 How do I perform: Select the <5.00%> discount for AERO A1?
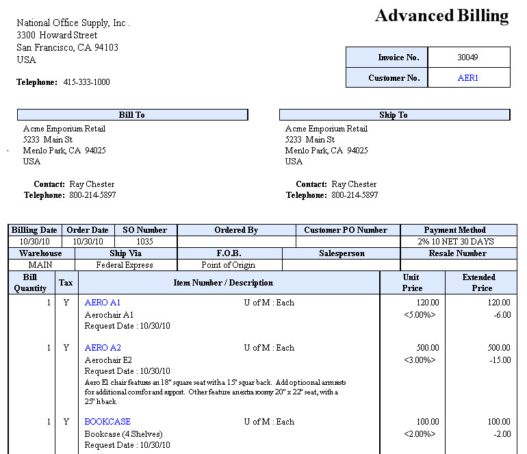click(420, 315)
